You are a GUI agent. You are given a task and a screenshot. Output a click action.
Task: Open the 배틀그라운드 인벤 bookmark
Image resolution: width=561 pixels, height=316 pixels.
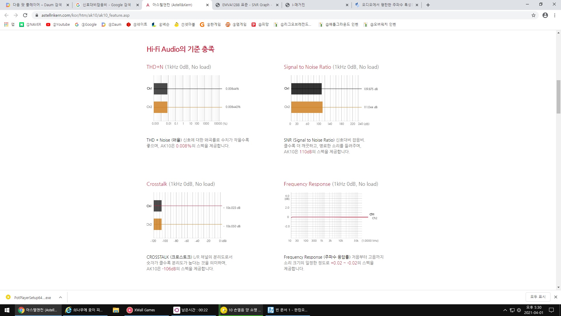tap(338, 25)
